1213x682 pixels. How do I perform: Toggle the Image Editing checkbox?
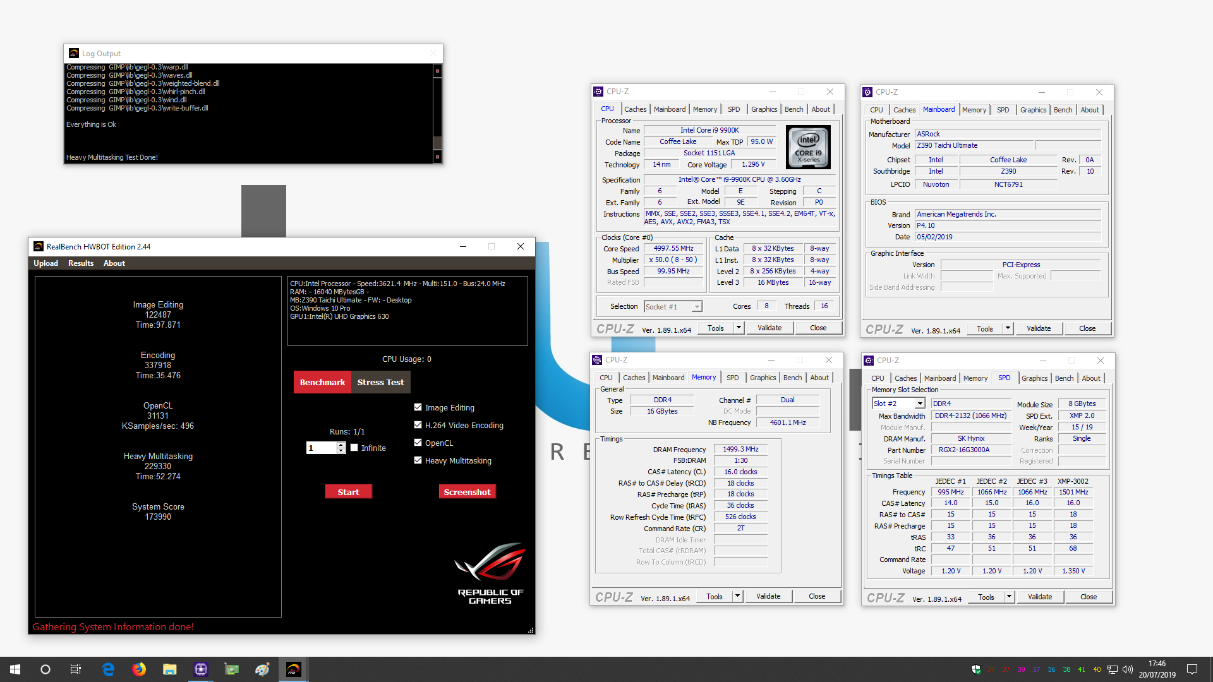click(418, 407)
